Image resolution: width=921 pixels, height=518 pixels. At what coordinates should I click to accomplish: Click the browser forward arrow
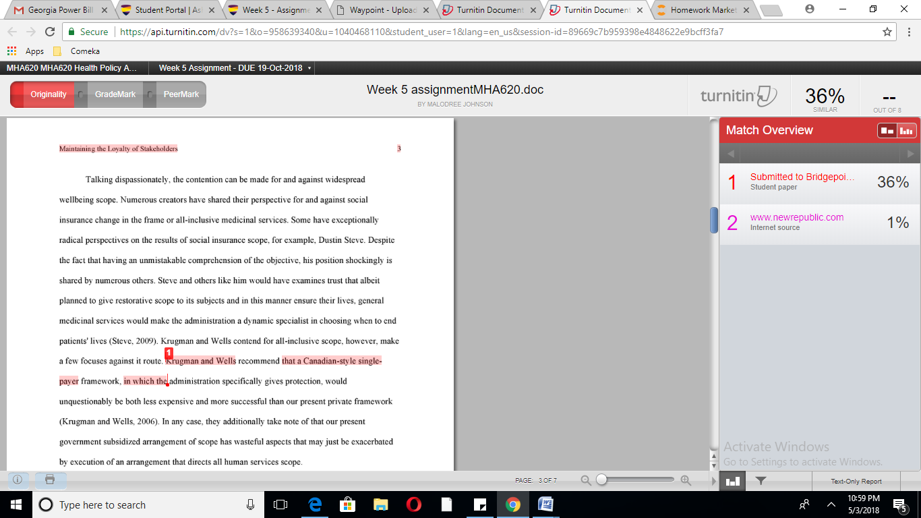point(31,32)
